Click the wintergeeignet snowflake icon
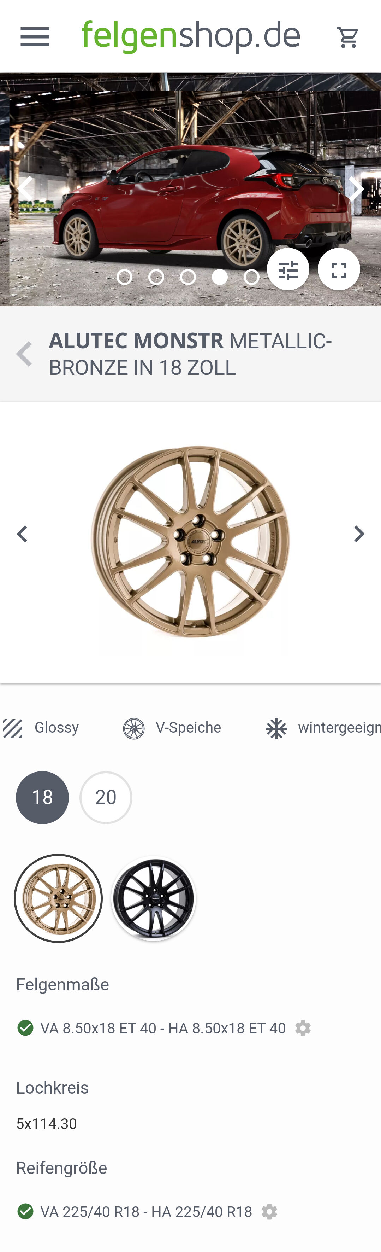This screenshot has width=381, height=1252. (x=276, y=729)
